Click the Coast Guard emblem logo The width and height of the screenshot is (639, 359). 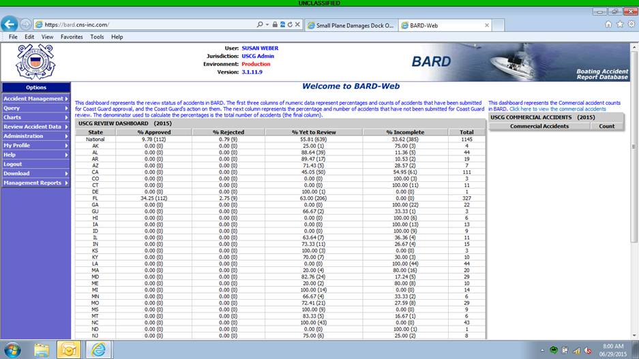click(x=35, y=61)
